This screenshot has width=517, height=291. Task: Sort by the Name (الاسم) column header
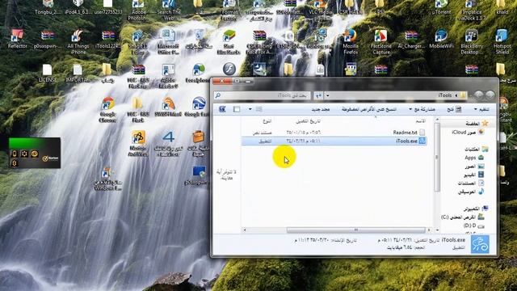420,121
